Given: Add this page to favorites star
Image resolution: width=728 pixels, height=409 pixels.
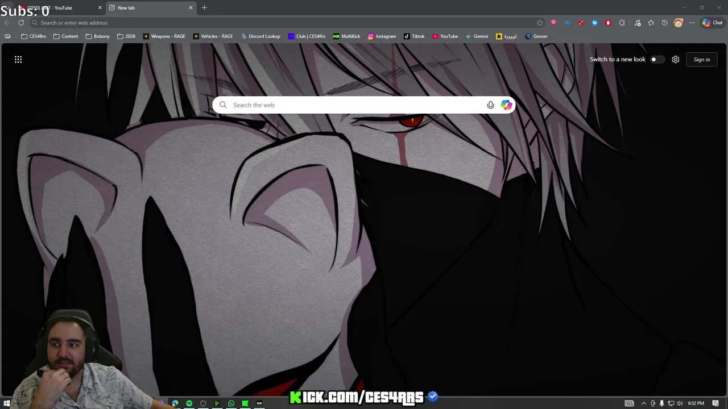Looking at the screenshot, I should 540,23.
